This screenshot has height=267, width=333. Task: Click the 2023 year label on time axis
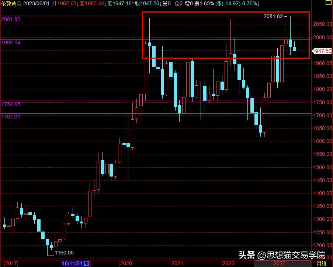280,264
